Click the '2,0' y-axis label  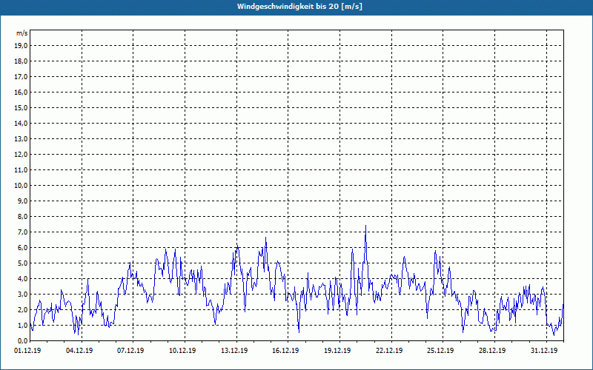22,310
